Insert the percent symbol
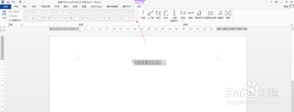This screenshot has width=294, height=112. (x=71, y=18)
